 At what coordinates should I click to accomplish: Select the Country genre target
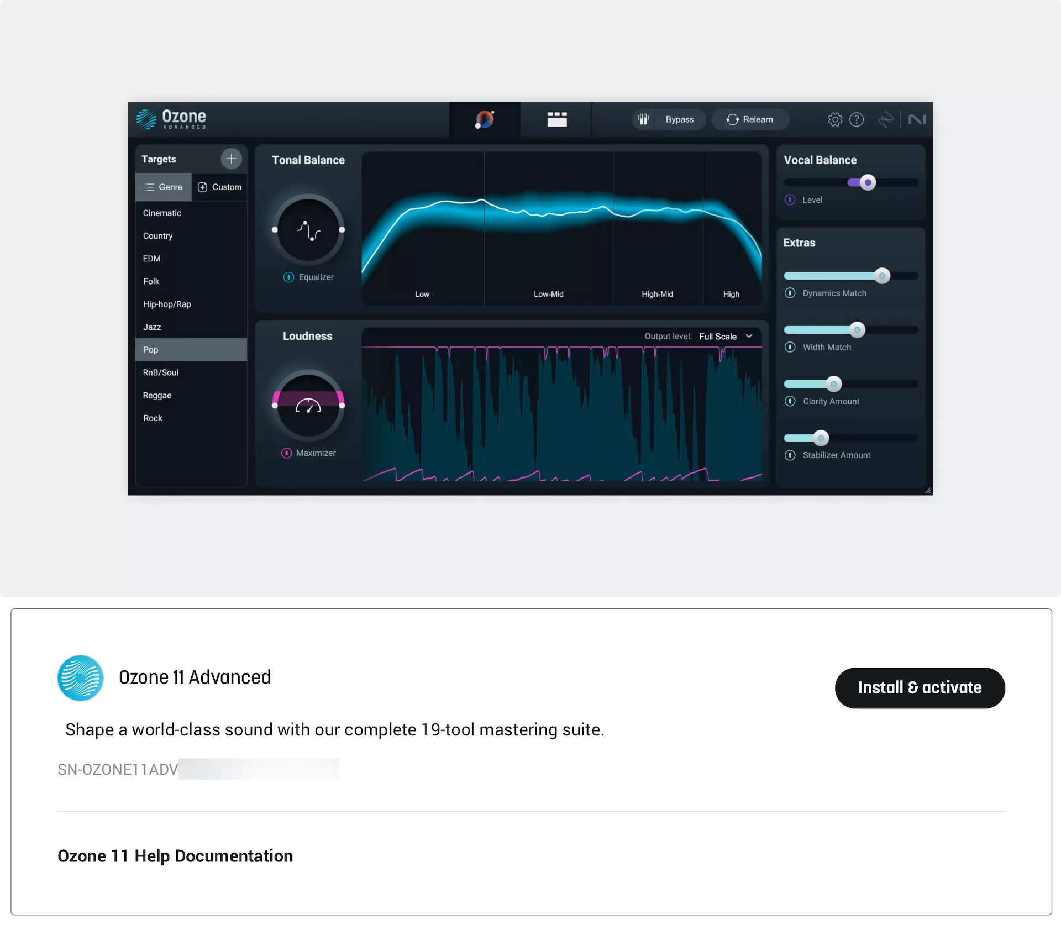point(191,235)
